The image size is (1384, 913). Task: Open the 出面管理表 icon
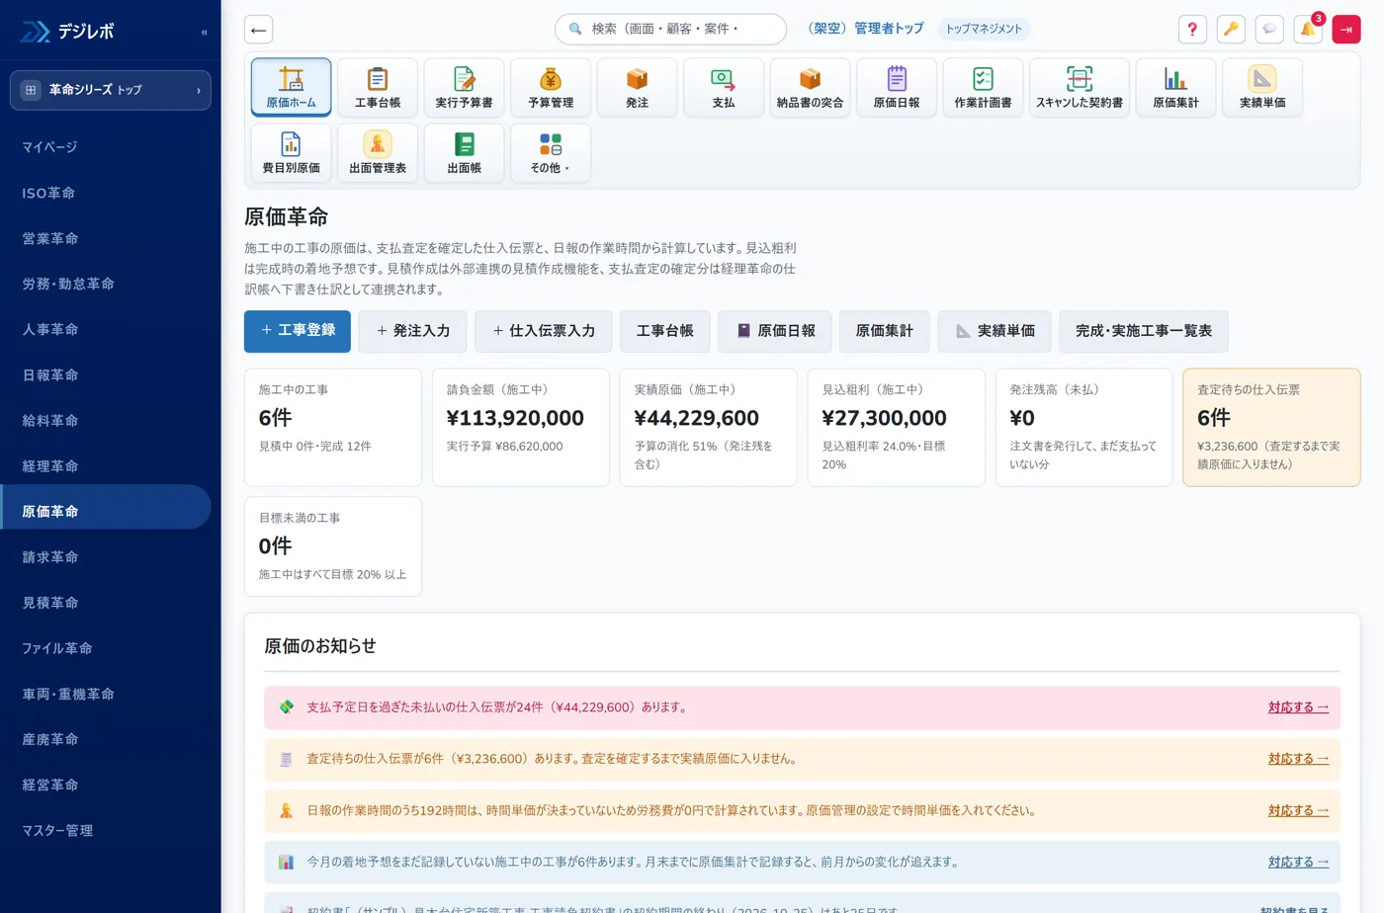click(378, 153)
